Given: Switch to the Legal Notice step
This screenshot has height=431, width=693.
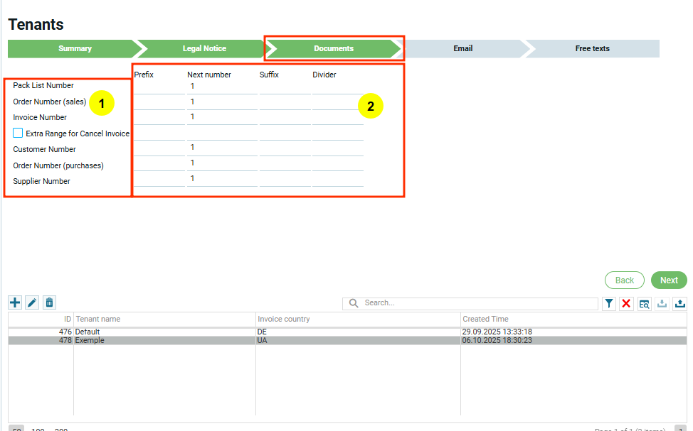Looking at the screenshot, I should pyautogui.click(x=204, y=48).
